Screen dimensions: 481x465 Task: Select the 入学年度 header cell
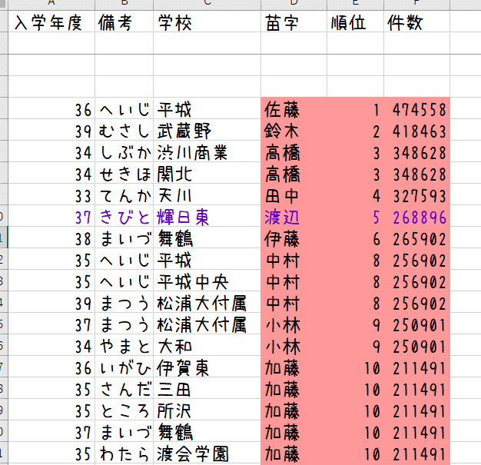pyautogui.click(x=51, y=22)
